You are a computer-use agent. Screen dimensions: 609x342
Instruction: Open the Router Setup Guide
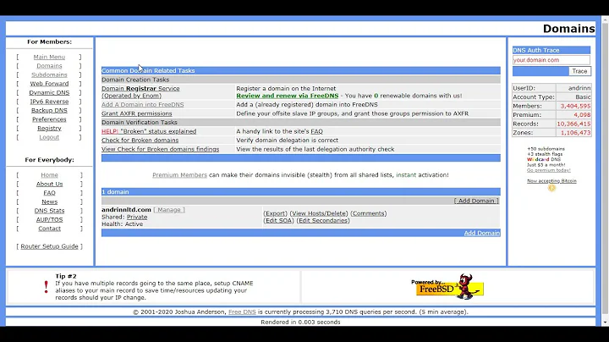pos(49,246)
